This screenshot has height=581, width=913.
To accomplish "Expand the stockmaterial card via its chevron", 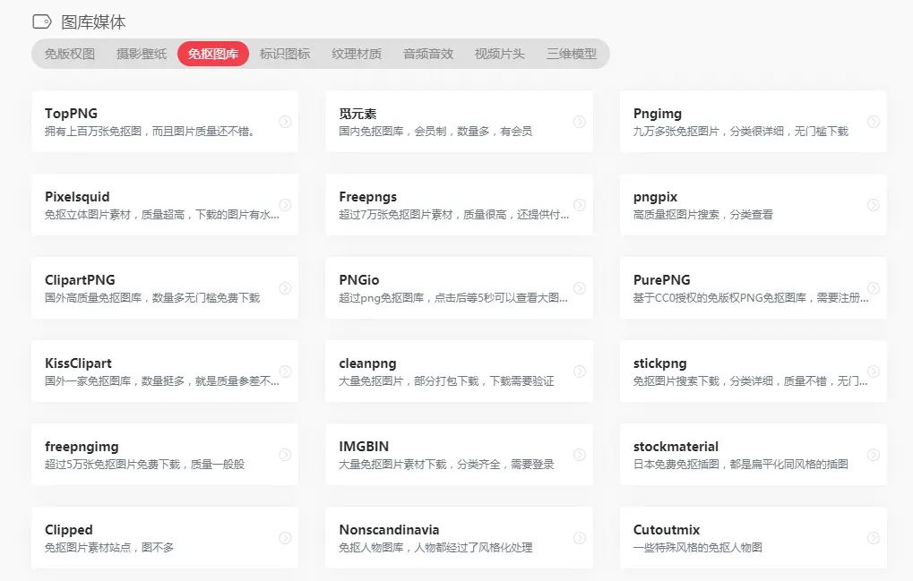I will tap(873, 454).
